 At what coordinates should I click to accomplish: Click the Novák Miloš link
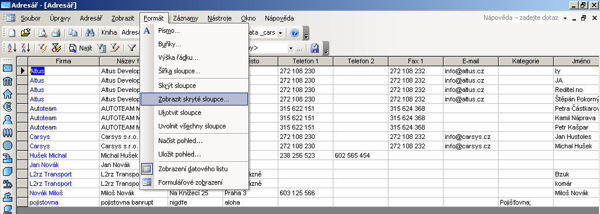pyautogui.click(x=46, y=193)
